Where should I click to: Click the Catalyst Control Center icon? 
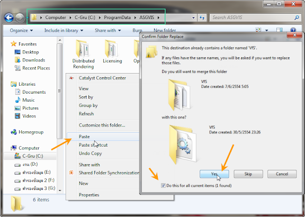click(x=71, y=78)
